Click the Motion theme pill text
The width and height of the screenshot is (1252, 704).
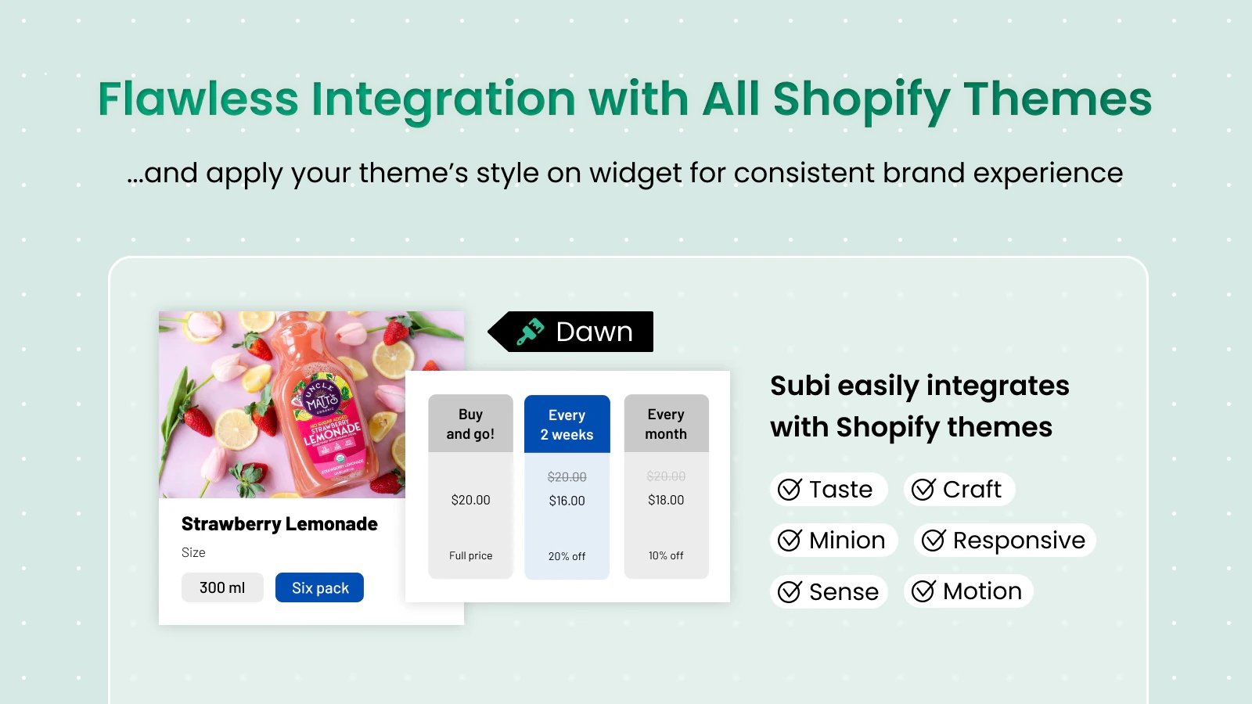coord(982,591)
